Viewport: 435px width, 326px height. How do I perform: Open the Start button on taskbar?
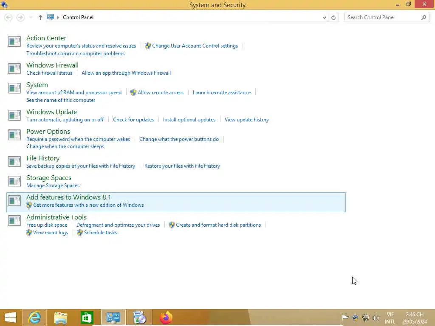11,318
